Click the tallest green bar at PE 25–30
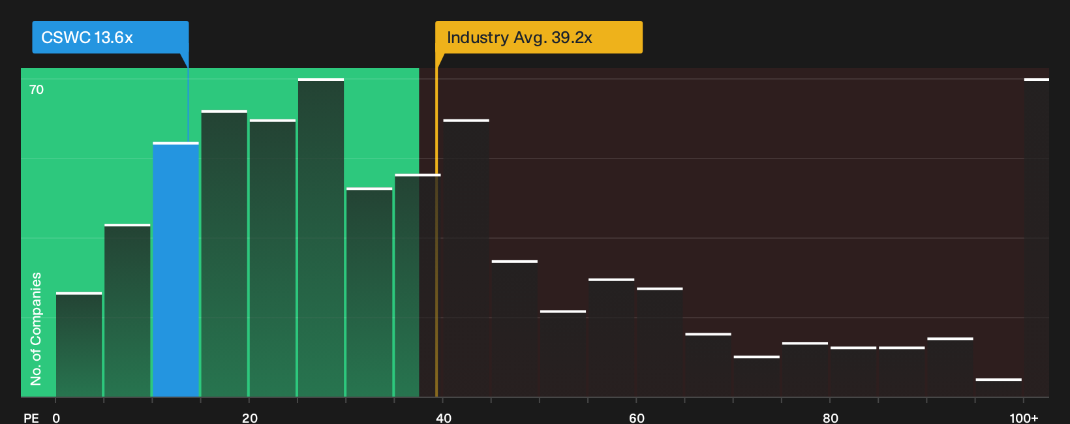The image size is (1070, 424). [x=321, y=237]
